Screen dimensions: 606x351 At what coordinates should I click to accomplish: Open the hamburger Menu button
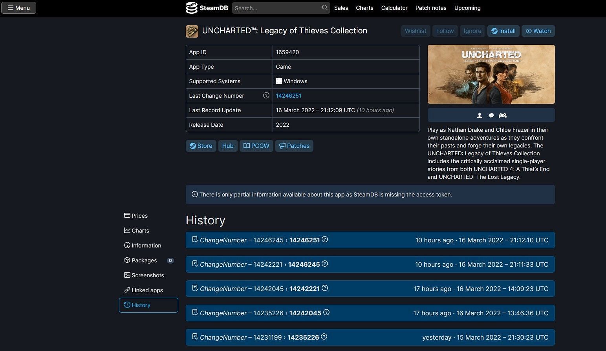(x=18, y=8)
